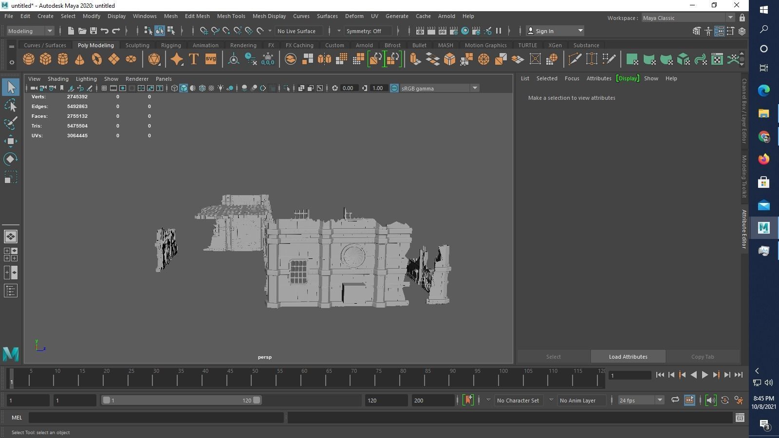Open Maya from the Windows taskbar
This screenshot has height=438, width=779.
tap(763, 227)
